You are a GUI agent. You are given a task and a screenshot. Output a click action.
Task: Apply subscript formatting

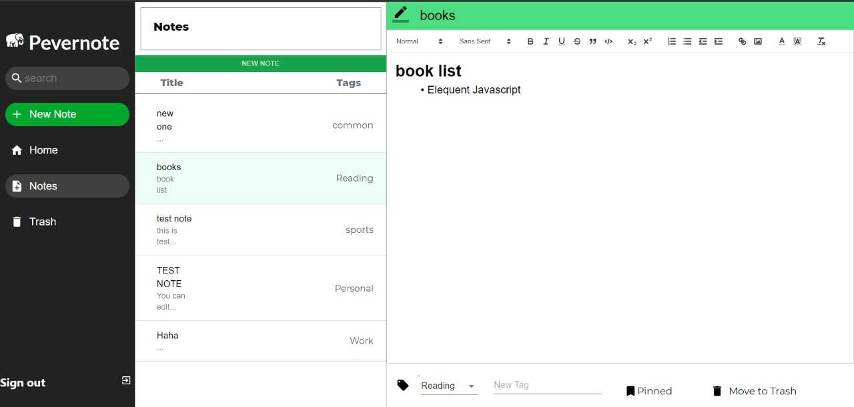(632, 41)
